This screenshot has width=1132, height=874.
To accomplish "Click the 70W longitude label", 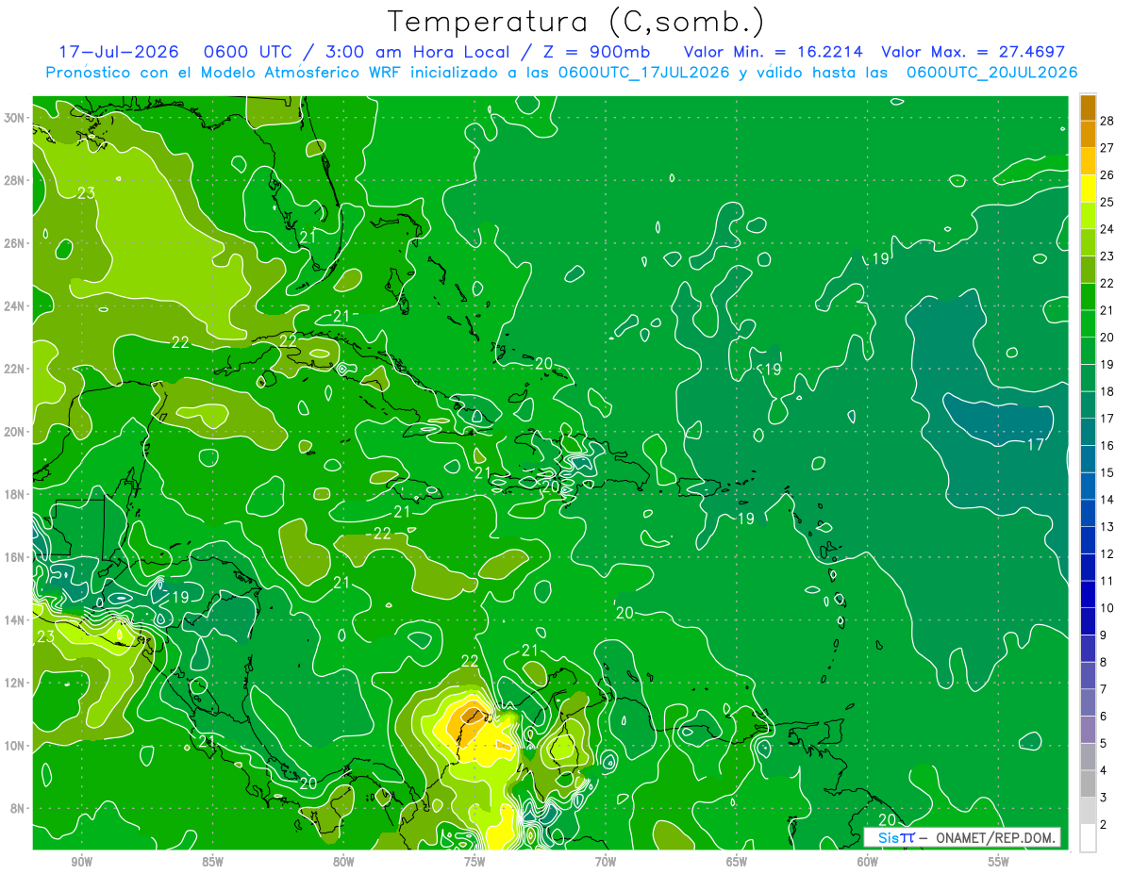I will click(606, 863).
